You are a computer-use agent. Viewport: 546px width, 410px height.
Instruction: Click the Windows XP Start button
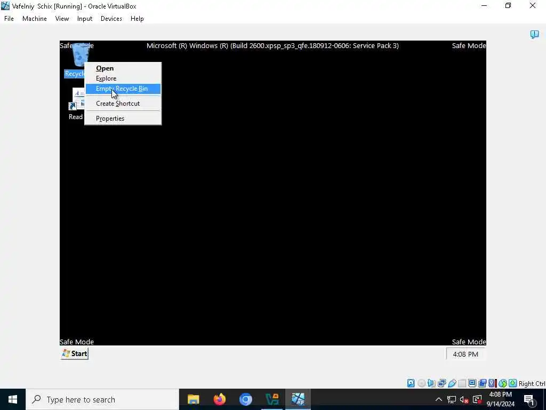click(x=75, y=353)
